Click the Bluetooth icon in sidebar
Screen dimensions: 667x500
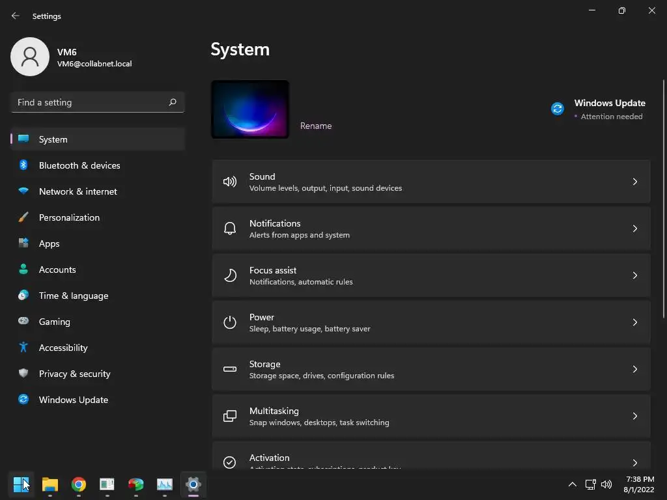[x=23, y=165]
